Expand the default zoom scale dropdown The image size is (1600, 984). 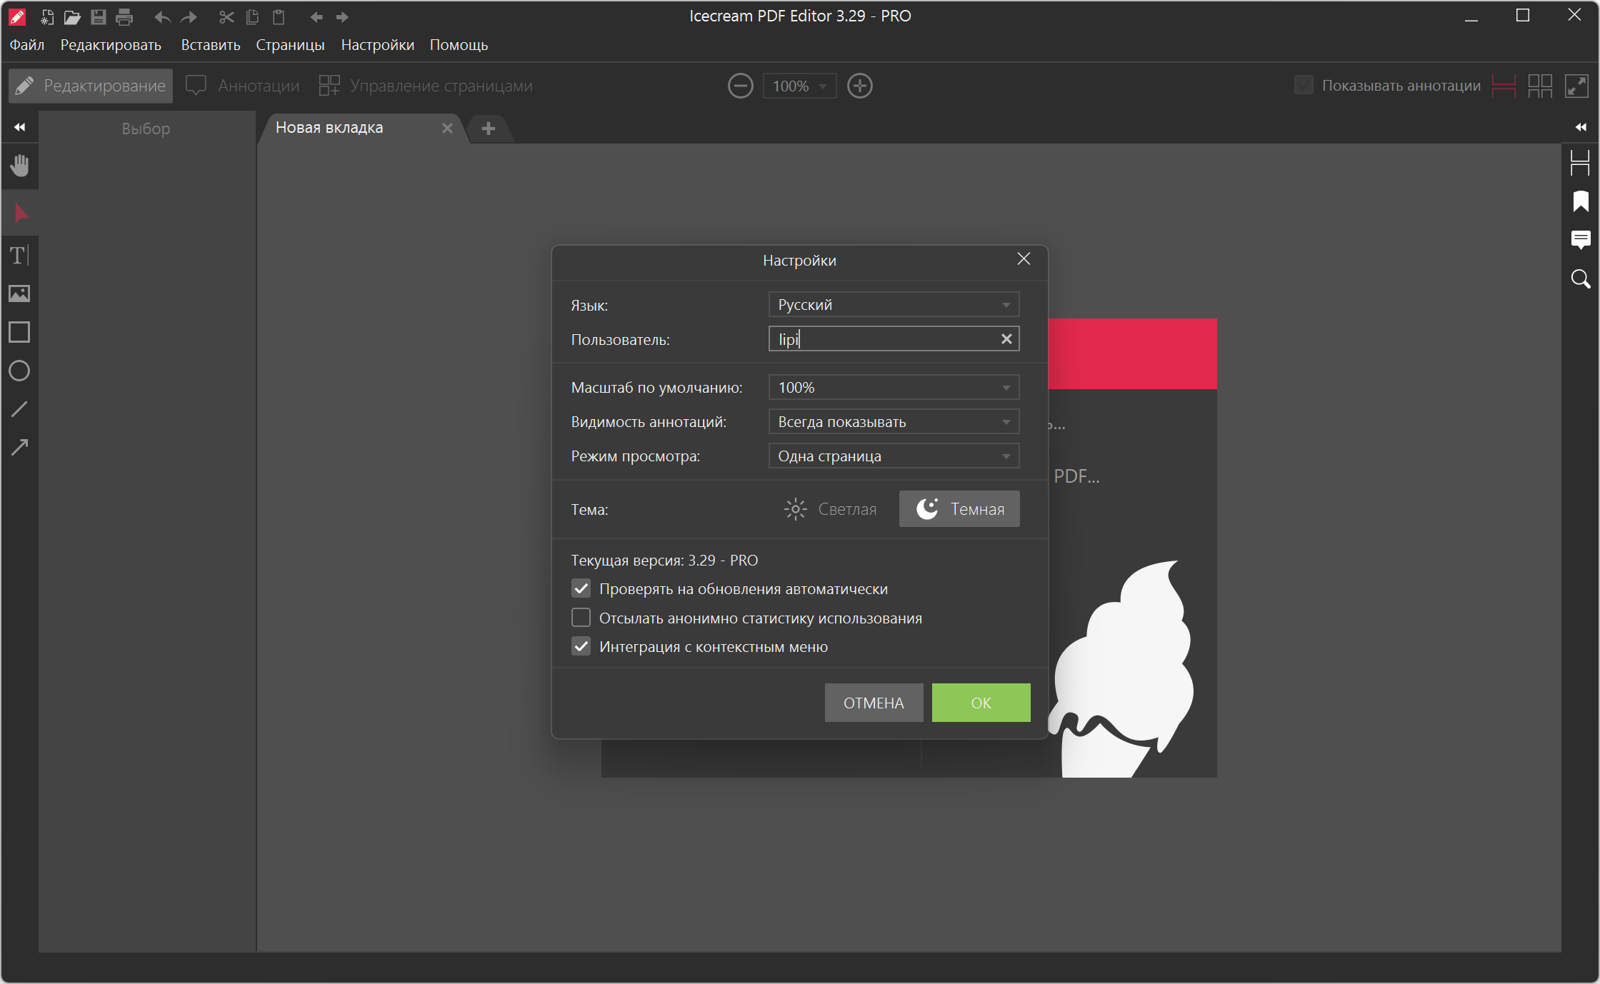tap(893, 388)
